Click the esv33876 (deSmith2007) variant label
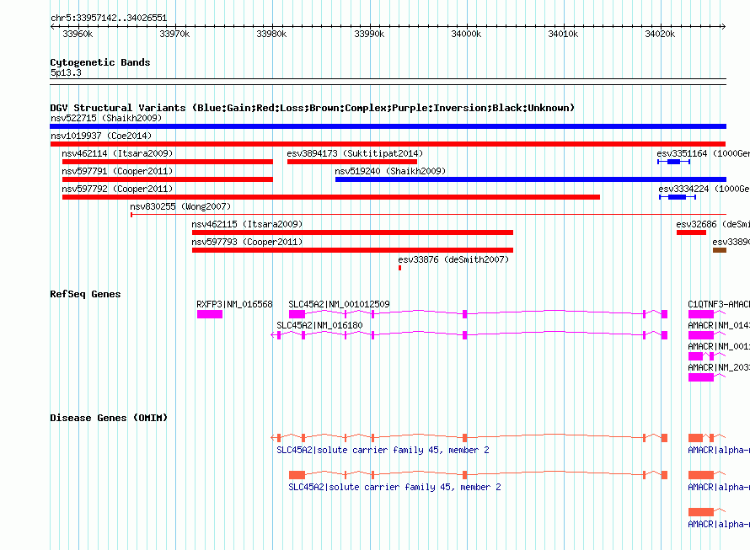Image resolution: width=750 pixels, height=550 pixels. click(x=453, y=259)
